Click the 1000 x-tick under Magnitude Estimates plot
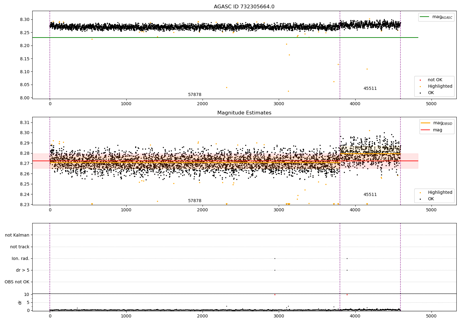Image resolution: width=461 pixels, height=323 pixels. [126, 210]
